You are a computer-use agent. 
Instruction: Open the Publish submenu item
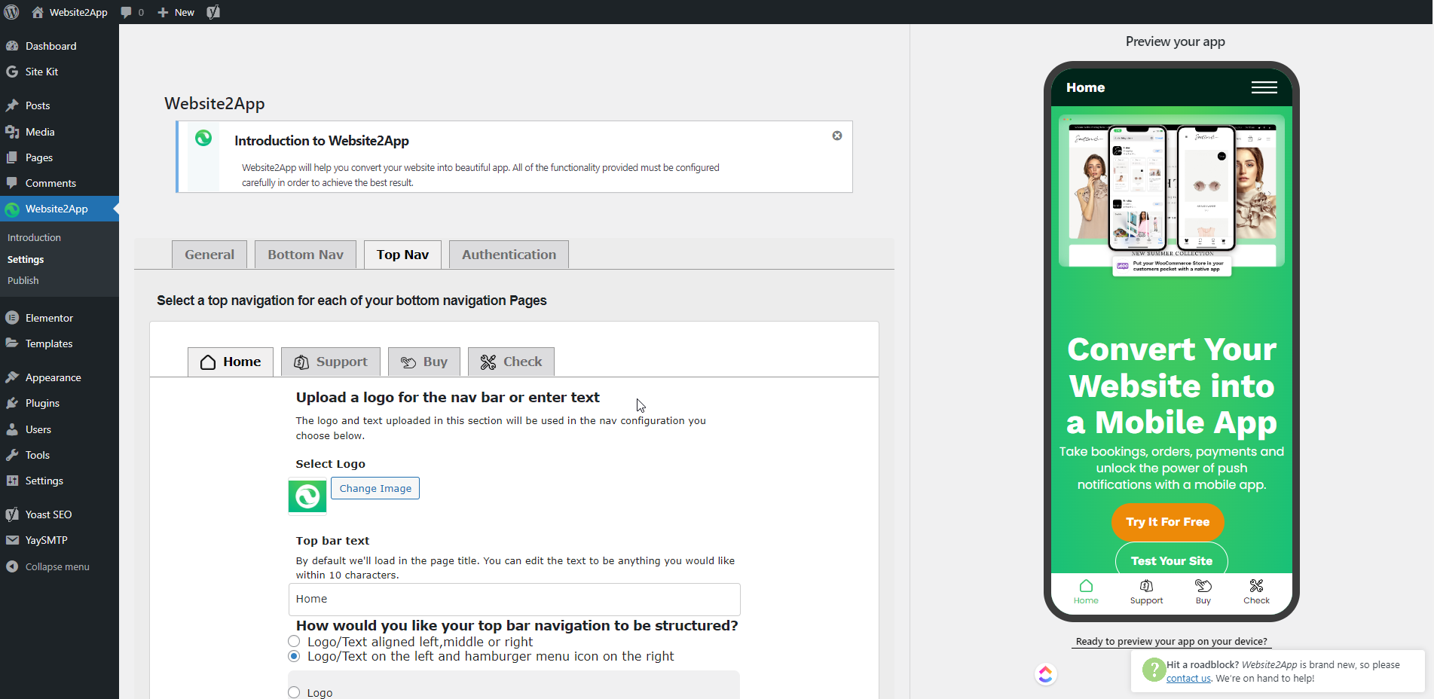(x=23, y=280)
